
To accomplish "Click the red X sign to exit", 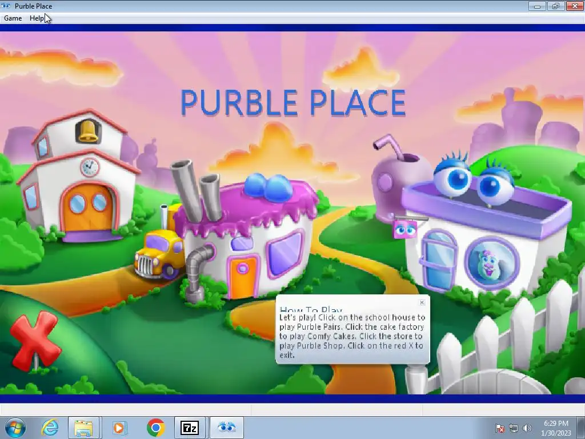I will pyautogui.click(x=36, y=341).
